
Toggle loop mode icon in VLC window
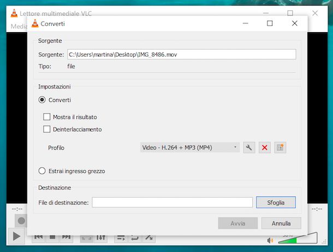click(135, 238)
